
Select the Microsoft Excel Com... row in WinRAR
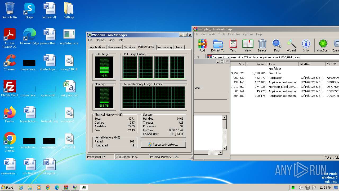(284, 87)
